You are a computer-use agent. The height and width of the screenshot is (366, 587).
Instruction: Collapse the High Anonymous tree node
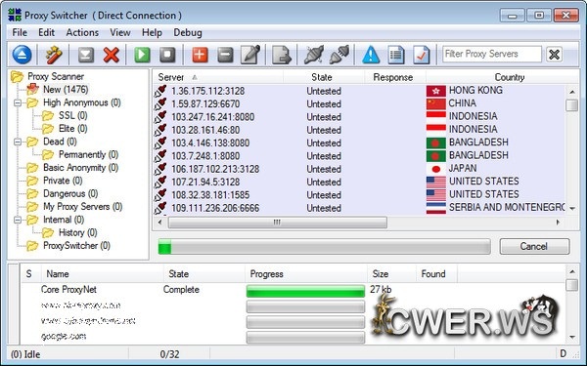click(x=18, y=102)
